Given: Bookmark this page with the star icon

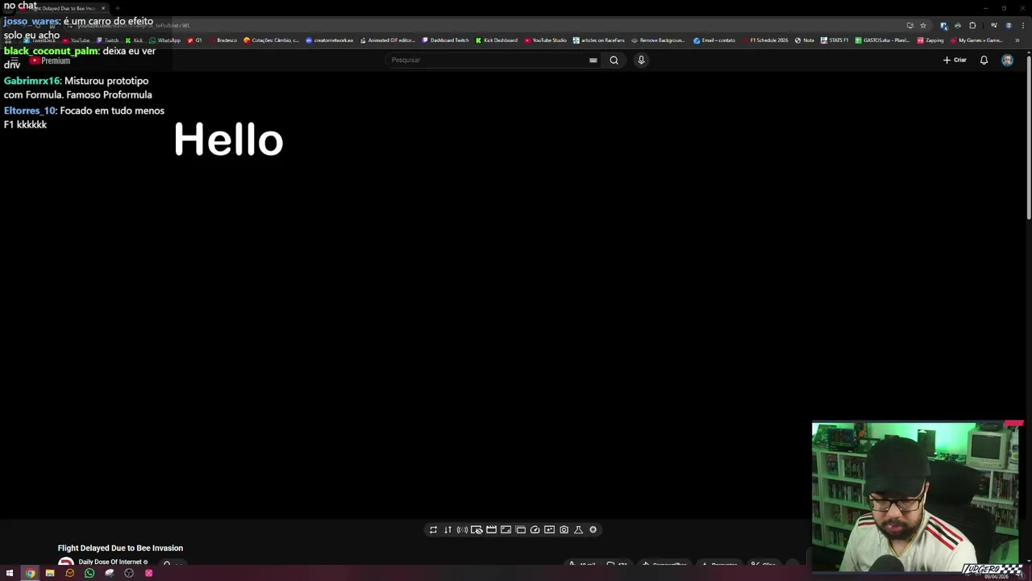Looking at the screenshot, I should (923, 25).
